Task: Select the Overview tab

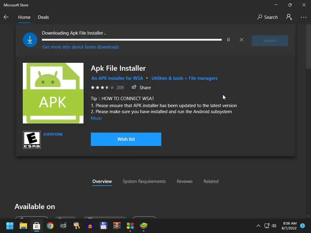Action: (x=102, y=181)
